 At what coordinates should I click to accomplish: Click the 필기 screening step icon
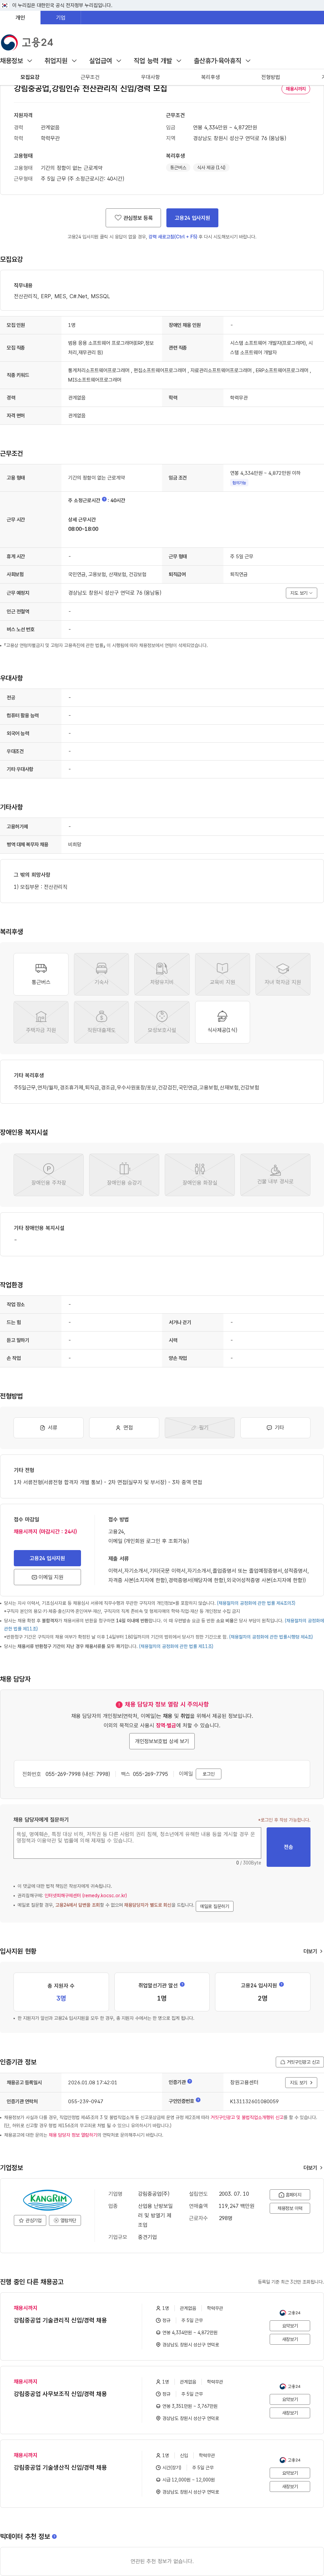[x=200, y=1427]
